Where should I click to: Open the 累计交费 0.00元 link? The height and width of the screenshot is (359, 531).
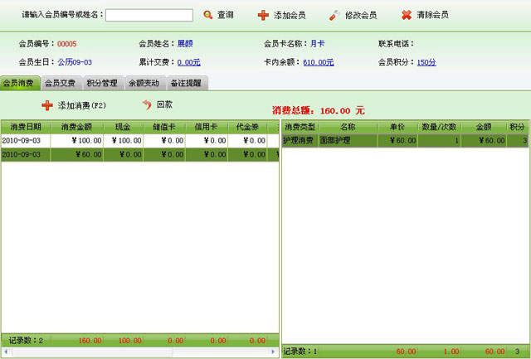tap(188, 62)
